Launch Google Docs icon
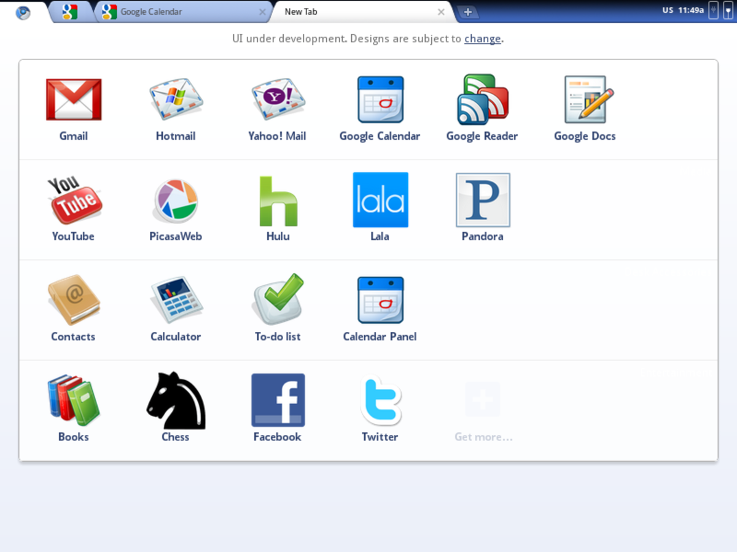This screenshot has height=552, width=737. [x=588, y=99]
